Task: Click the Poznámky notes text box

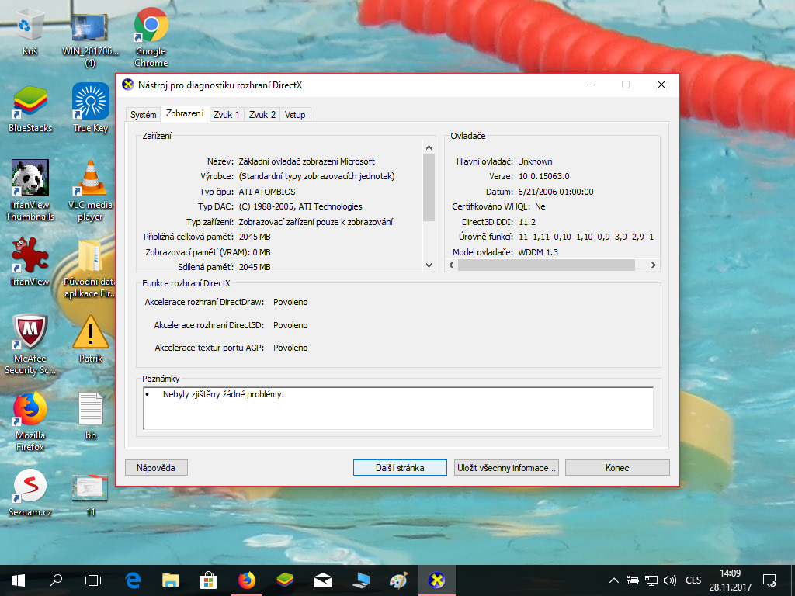Action: tap(397, 408)
